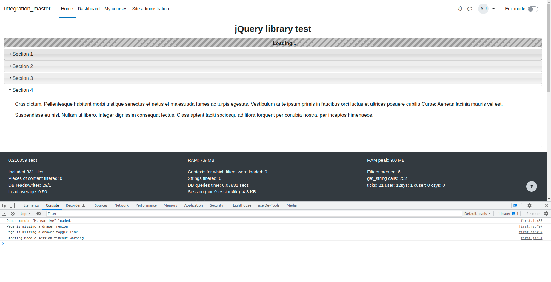Open console settings gear
The image size is (551, 282).
(546, 214)
